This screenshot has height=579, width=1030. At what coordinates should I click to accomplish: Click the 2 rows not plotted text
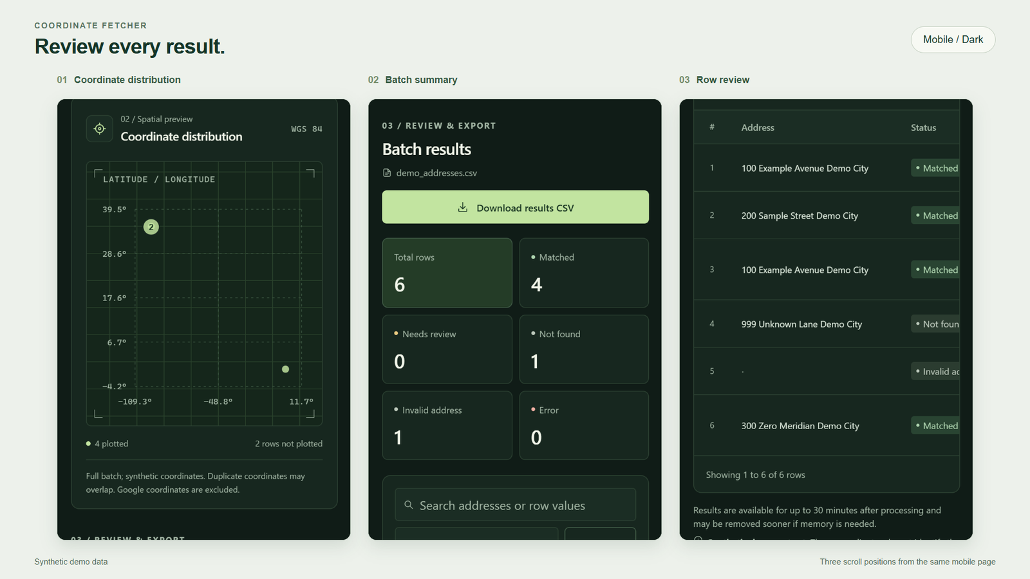click(x=288, y=444)
